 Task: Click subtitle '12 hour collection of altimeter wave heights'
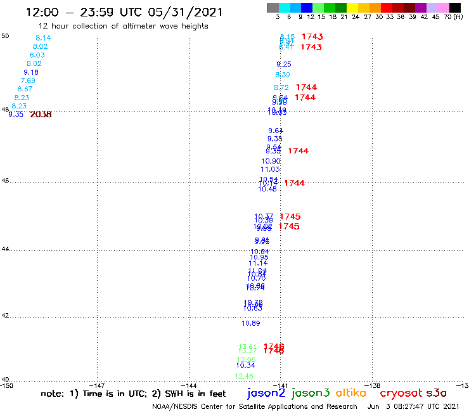[123, 26]
